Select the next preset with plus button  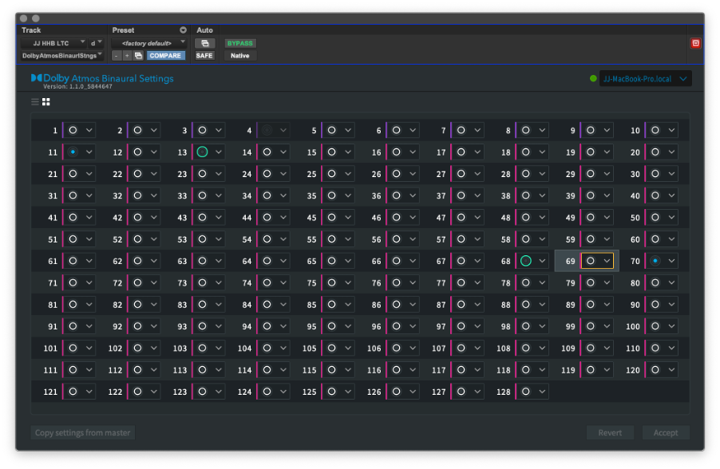coord(127,56)
